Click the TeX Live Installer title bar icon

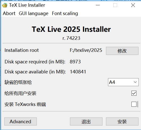(5, 5)
